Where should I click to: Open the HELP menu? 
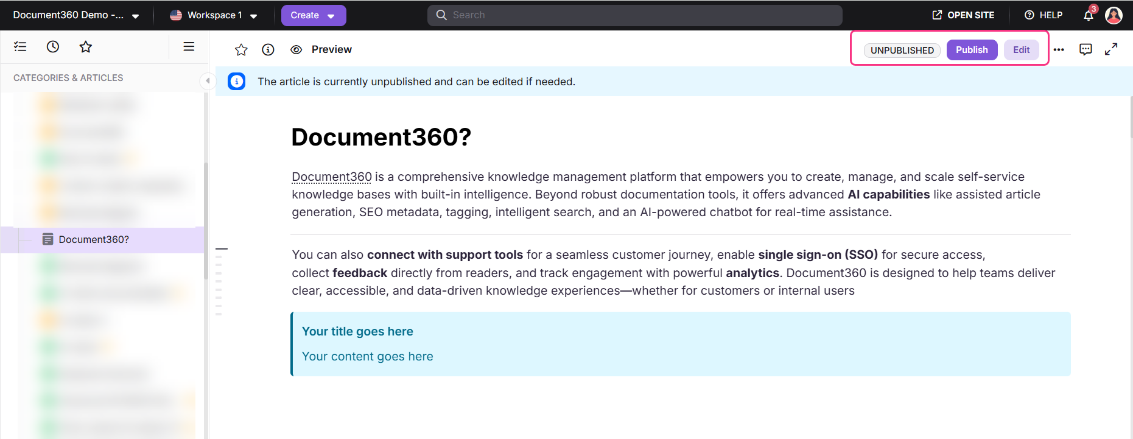click(x=1044, y=15)
